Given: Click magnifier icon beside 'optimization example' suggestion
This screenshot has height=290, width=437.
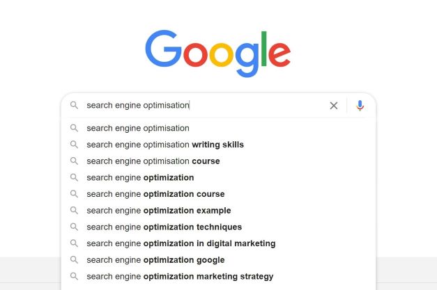Looking at the screenshot, I should coord(74,210).
